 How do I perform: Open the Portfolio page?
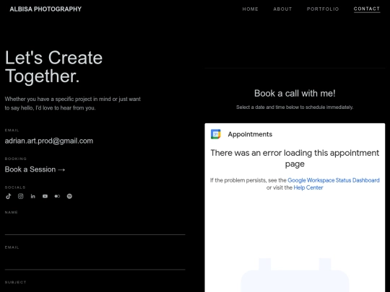click(323, 9)
